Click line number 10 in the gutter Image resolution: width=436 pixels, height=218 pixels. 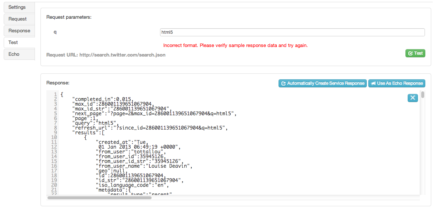(54, 137)
